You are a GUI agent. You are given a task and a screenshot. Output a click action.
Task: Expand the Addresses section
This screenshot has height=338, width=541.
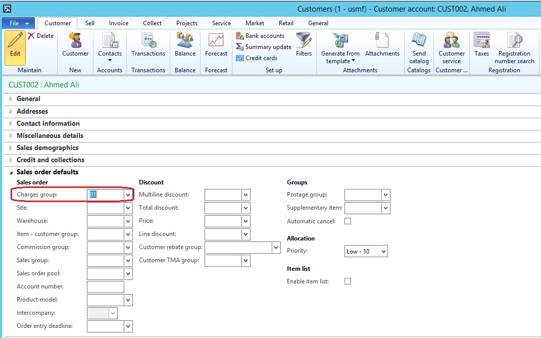(x=32, y=111)
